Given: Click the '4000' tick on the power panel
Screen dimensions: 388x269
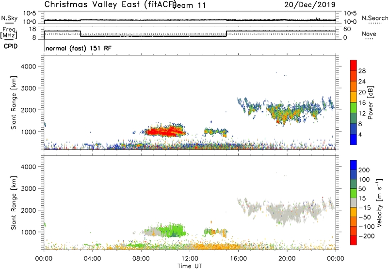Looking at the screenshot, I should [29, 67].
